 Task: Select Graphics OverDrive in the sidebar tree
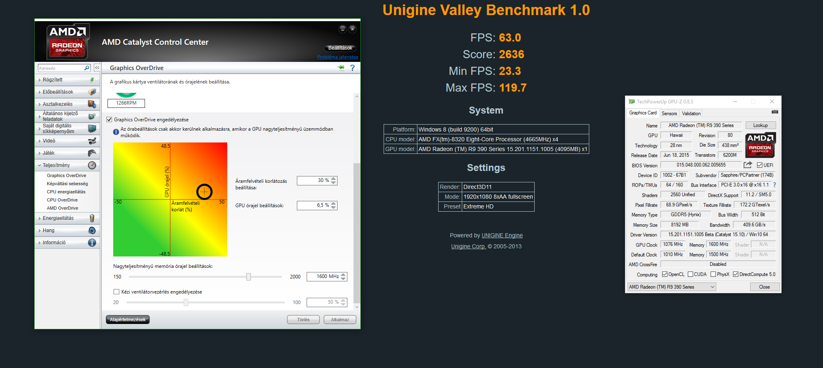click(66, 175)
